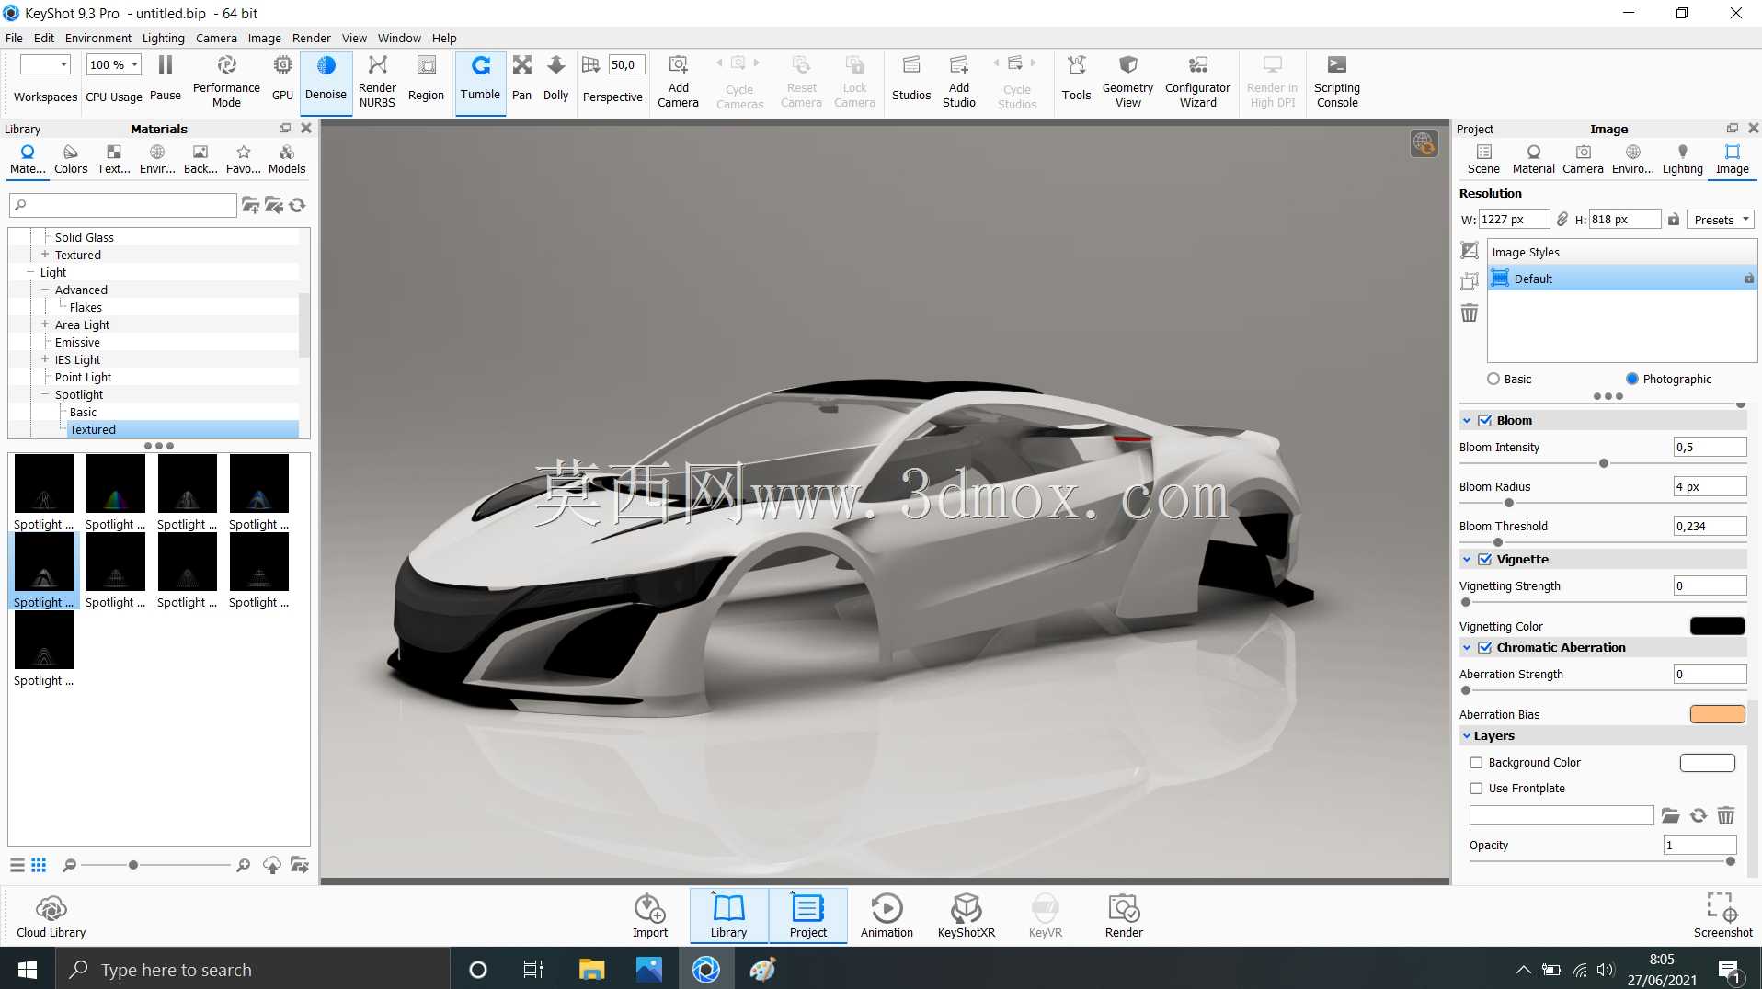Enable GPU rendering mode
The height and width of the screenshot is (989, 1762).
282,78
